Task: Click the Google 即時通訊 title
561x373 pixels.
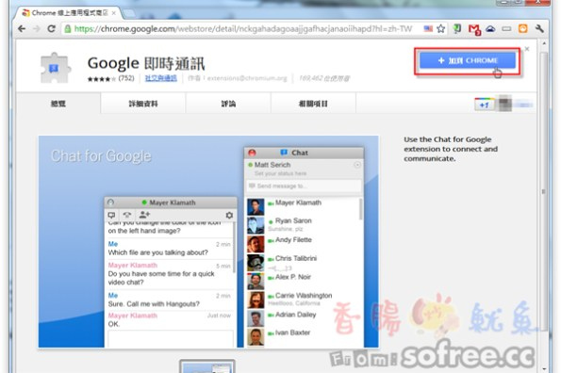Action: point(146,63)
